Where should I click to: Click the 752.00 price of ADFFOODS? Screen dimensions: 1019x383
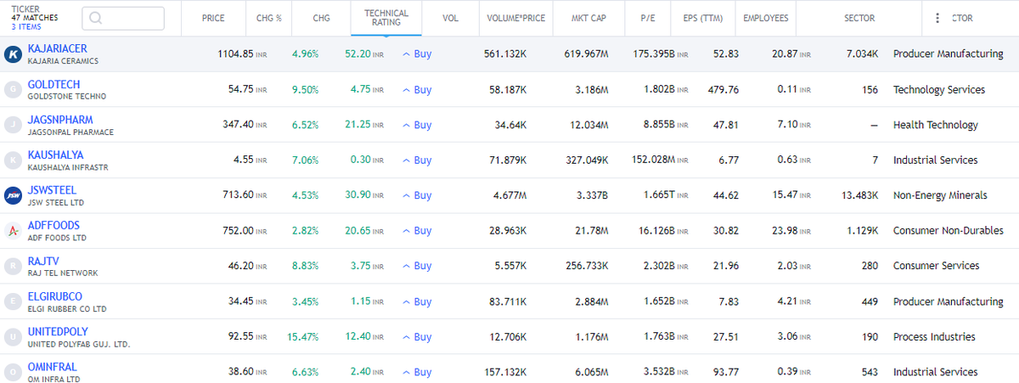[238, 230]
